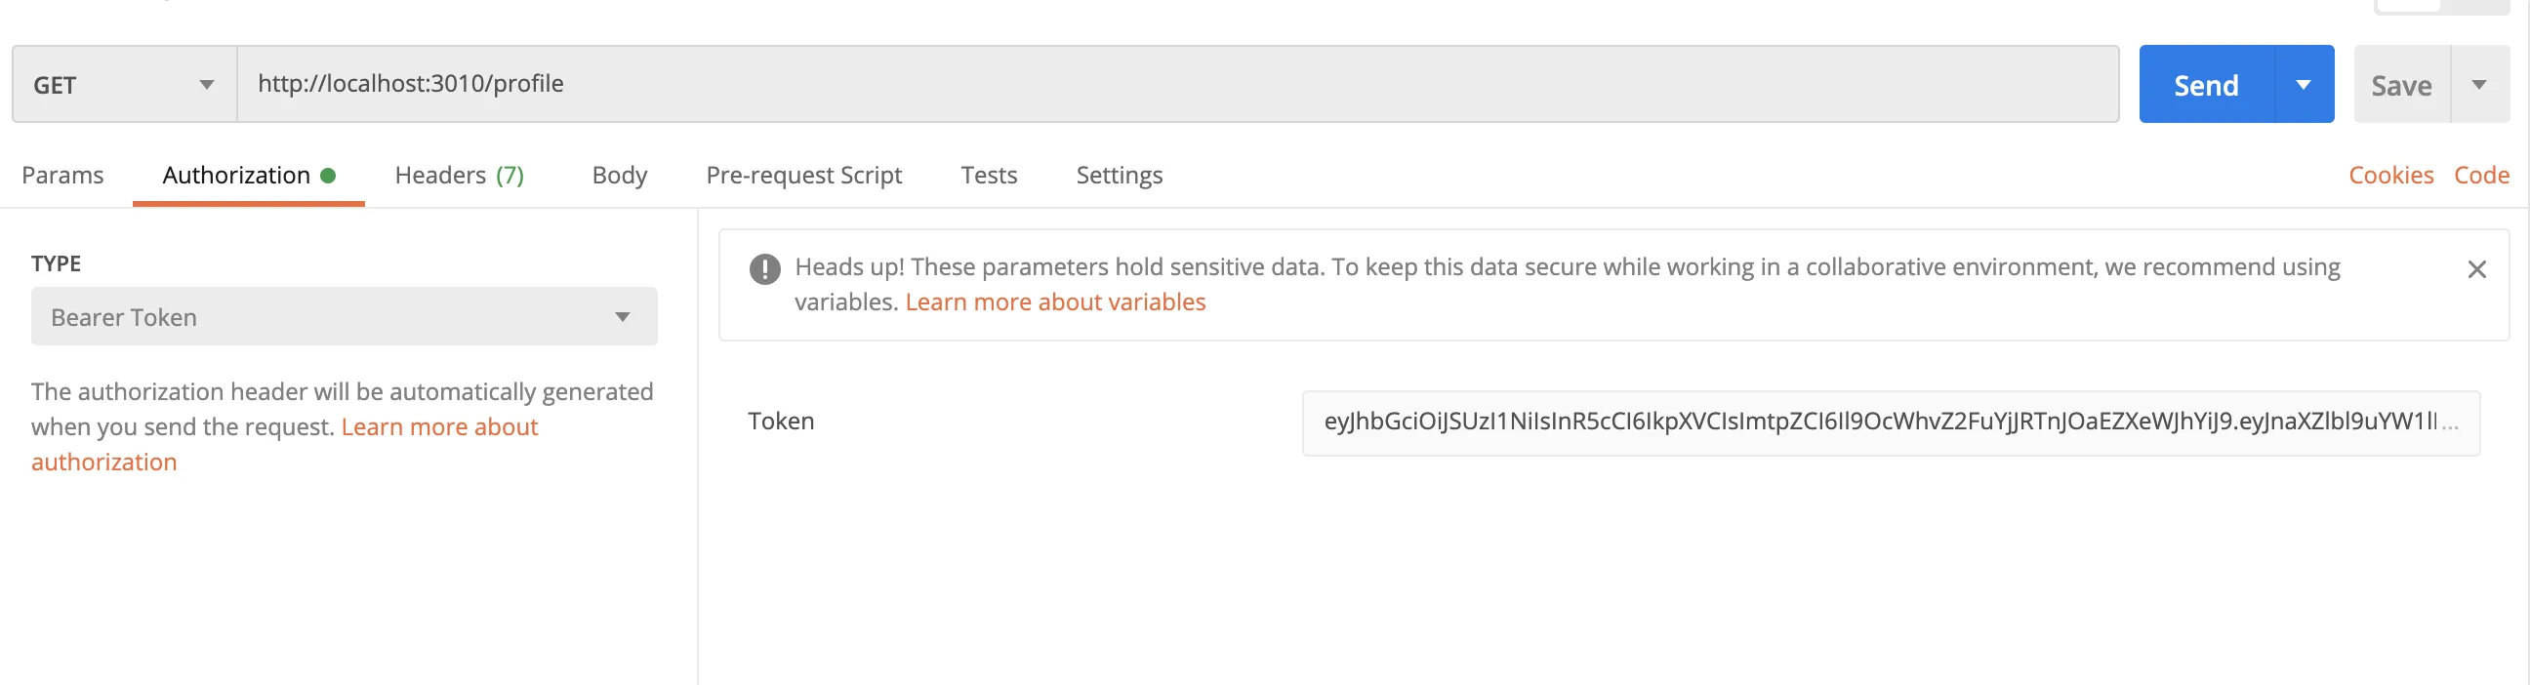The height and width of the screenshot is (685, 2530).
Task: Follow the Learn more about variables link
Action: click(1055, 302)
